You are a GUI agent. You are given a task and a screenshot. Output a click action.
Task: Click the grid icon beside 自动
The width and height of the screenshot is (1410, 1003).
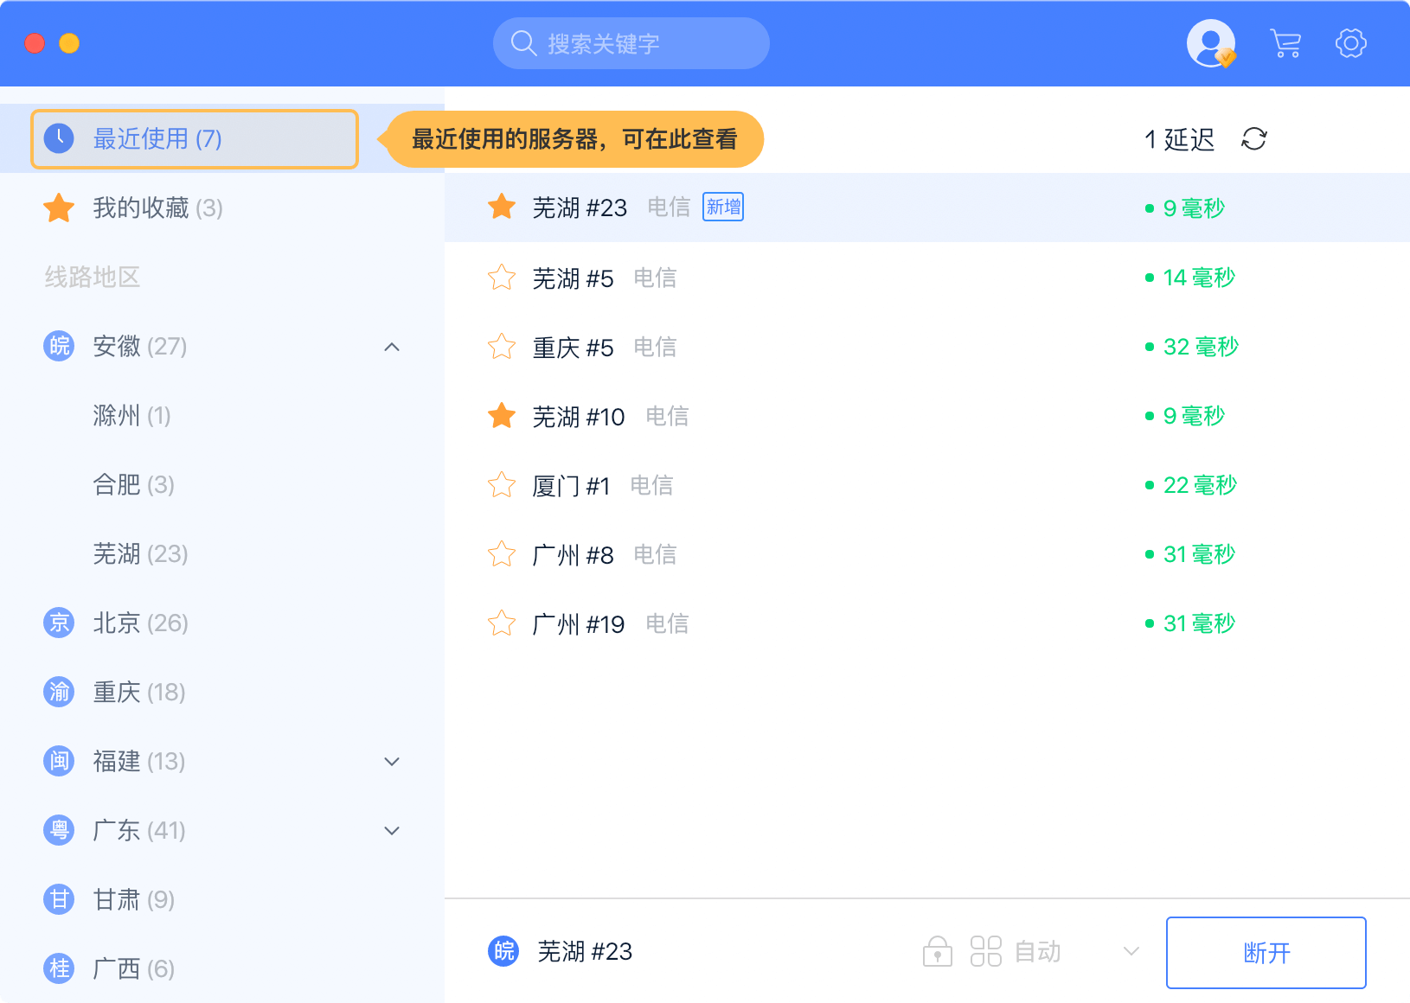pyautogui.click(x=985, y=952)
